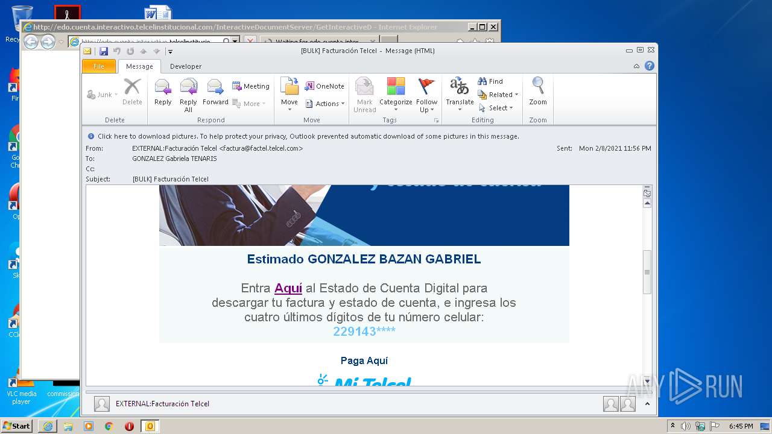Open Windows Explorer folder in taskbar
This screenshot has height=434, width=772.
coord(68,426)
